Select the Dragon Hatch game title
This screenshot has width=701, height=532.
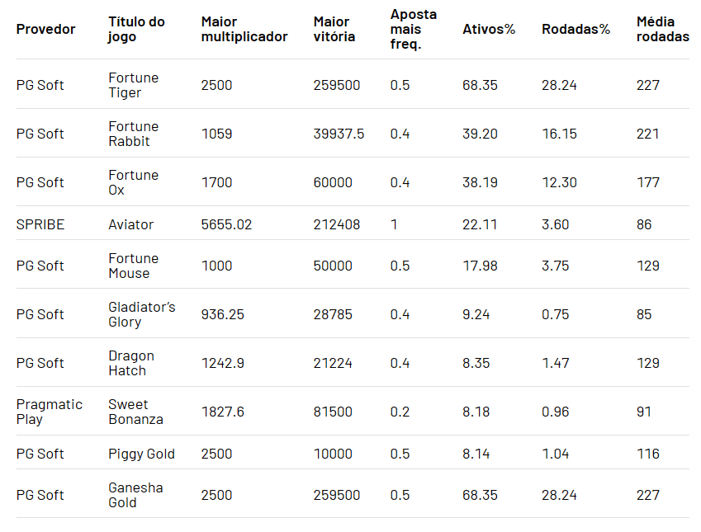click(131, 363)
